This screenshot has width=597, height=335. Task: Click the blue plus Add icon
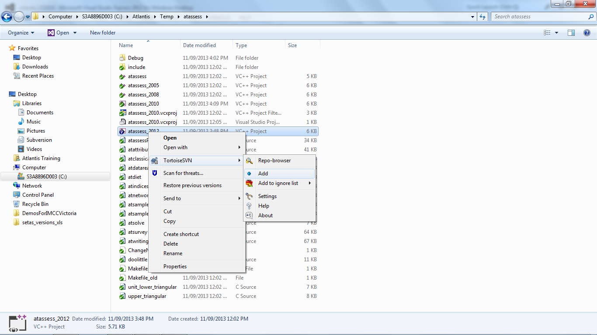249,174
